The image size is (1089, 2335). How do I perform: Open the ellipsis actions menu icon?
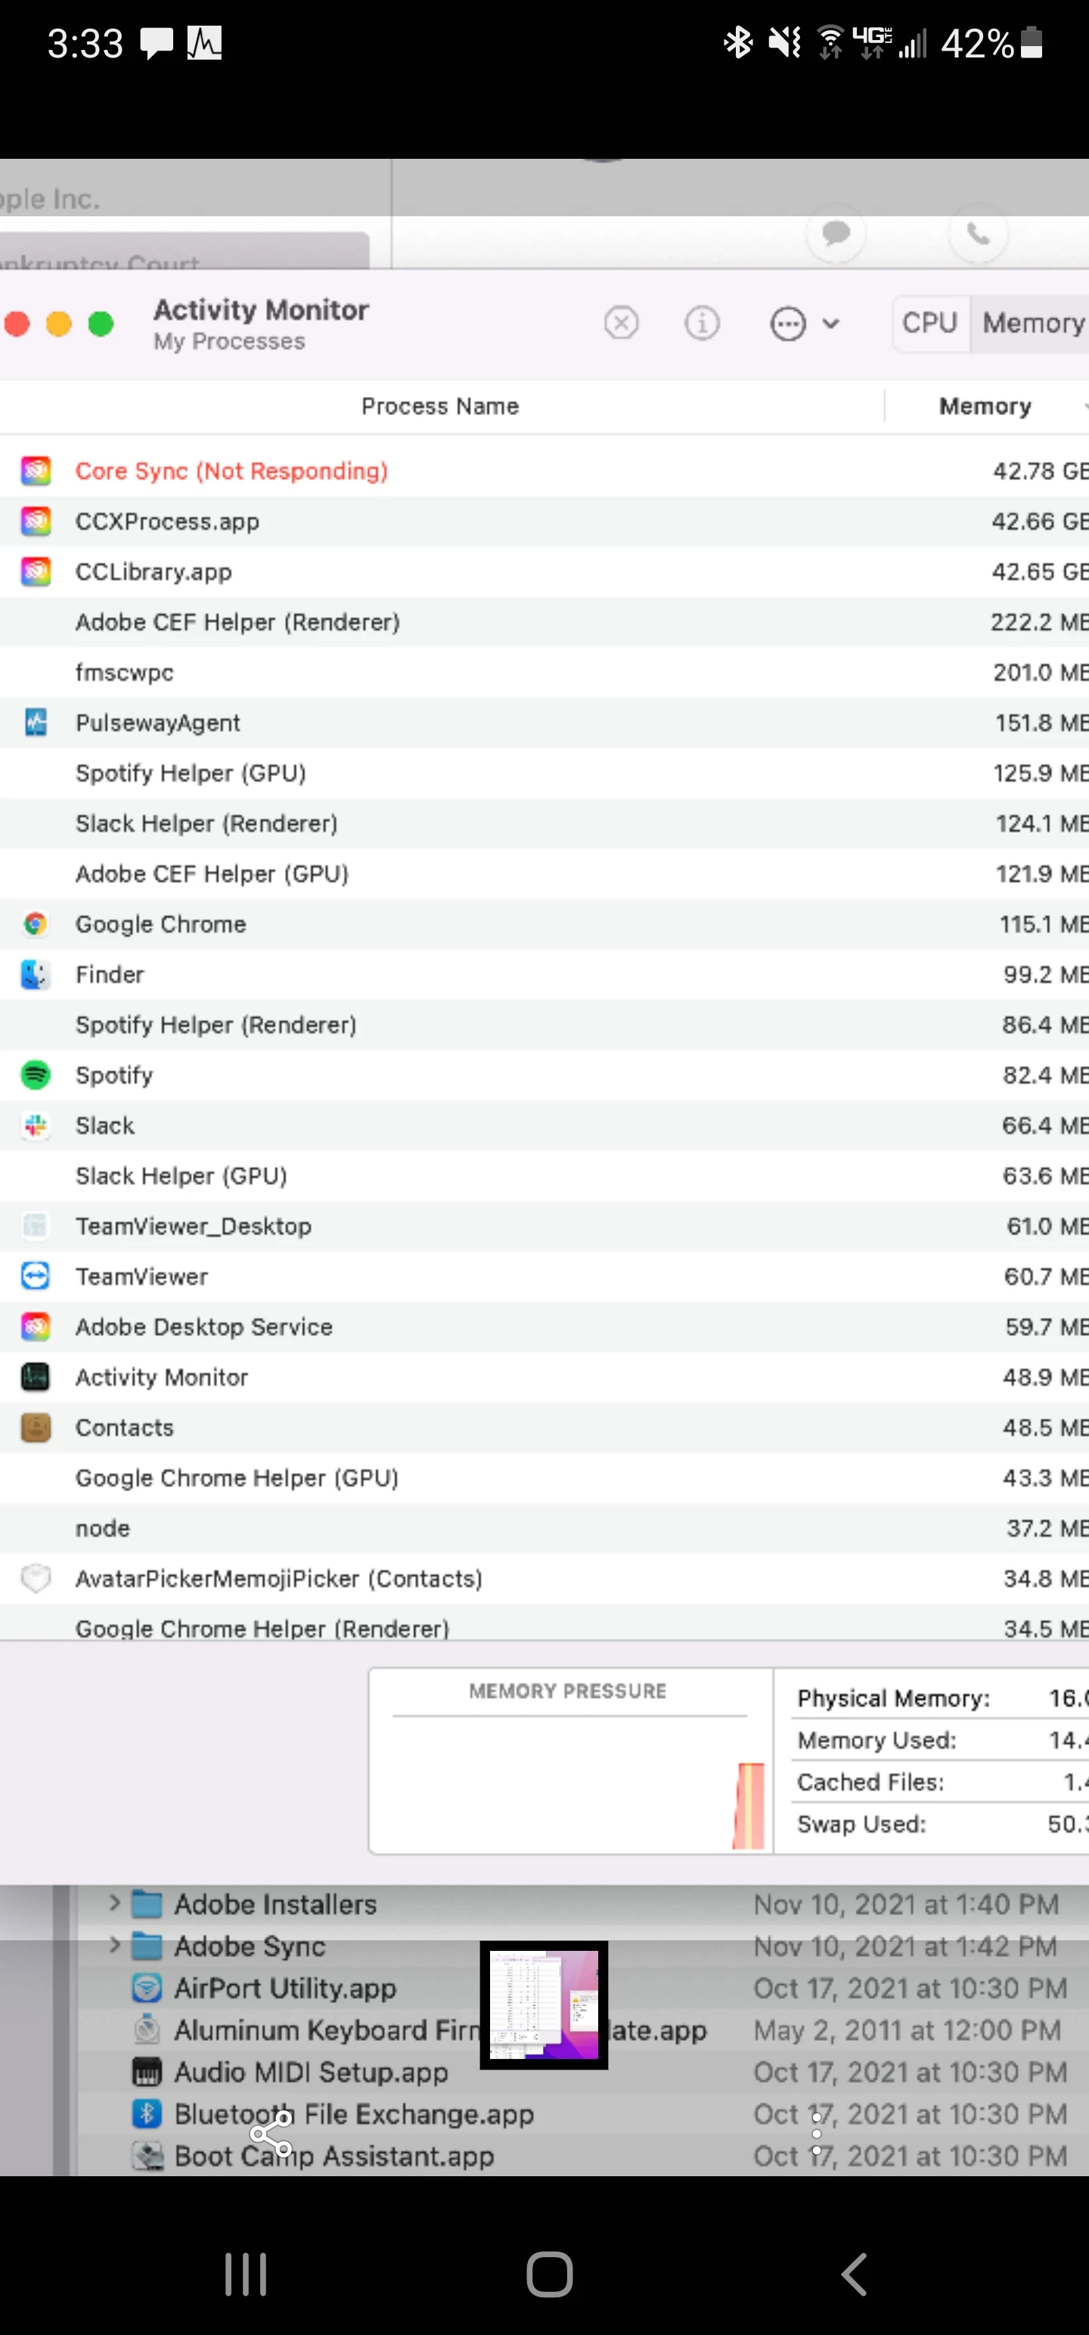787,323
